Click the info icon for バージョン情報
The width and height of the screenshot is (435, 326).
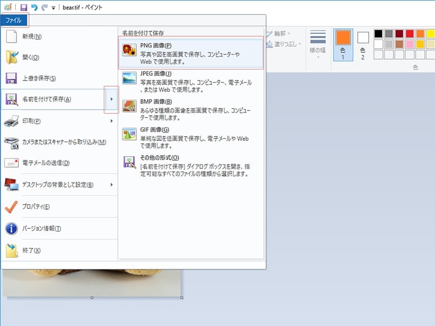coord(11,228)
